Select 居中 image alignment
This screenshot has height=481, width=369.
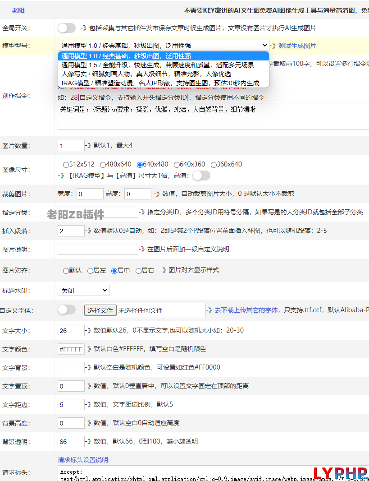click(x=114, y=271)
